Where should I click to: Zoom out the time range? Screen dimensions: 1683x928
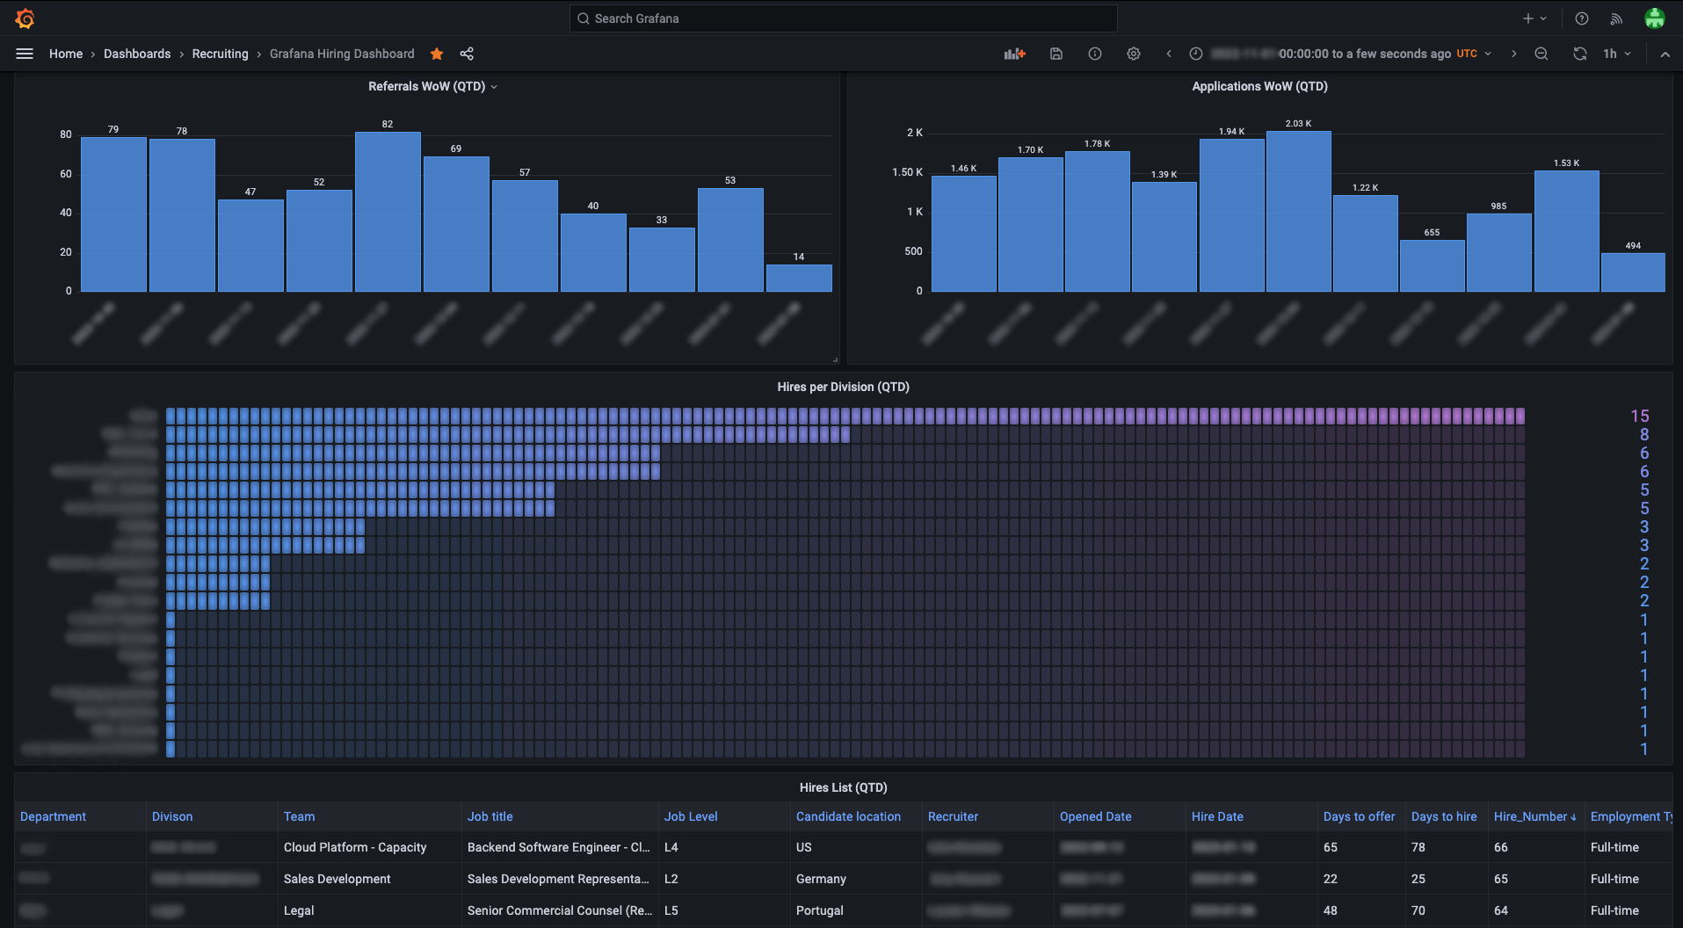pyautogui.click(x=1542, y=54)
